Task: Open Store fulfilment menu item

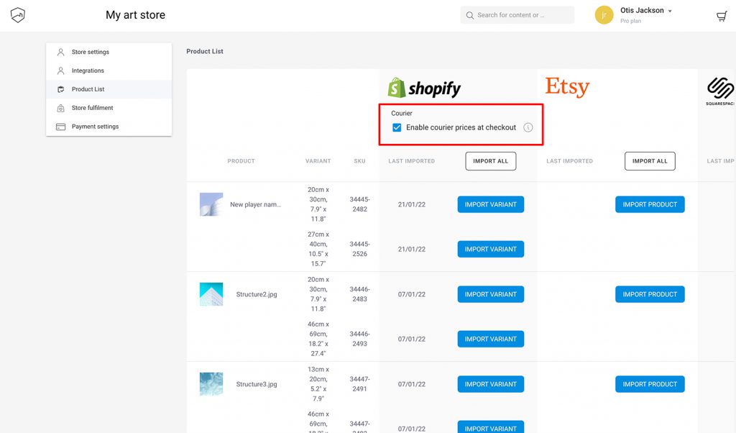Action: pos(109,108)
